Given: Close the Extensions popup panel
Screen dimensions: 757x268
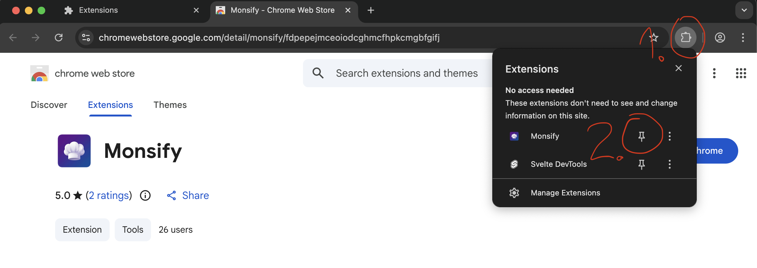Looking at the screenshot, I should (x=679, y=68).
